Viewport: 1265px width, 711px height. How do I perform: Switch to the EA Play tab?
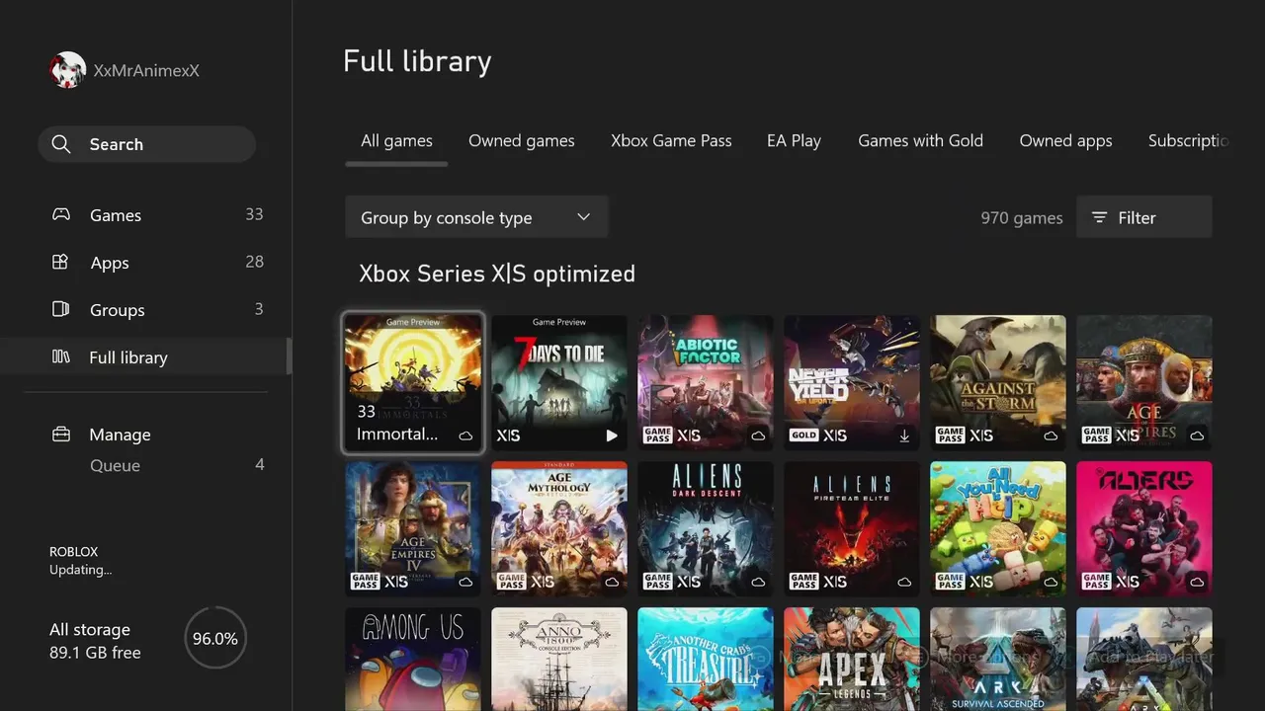tap(794, 140)
